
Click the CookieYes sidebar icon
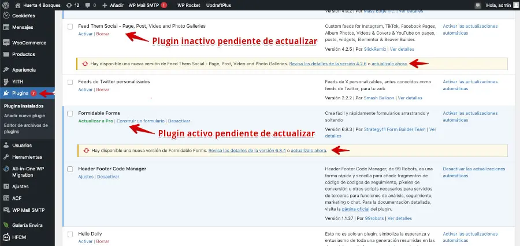click(x=6, y=15)
